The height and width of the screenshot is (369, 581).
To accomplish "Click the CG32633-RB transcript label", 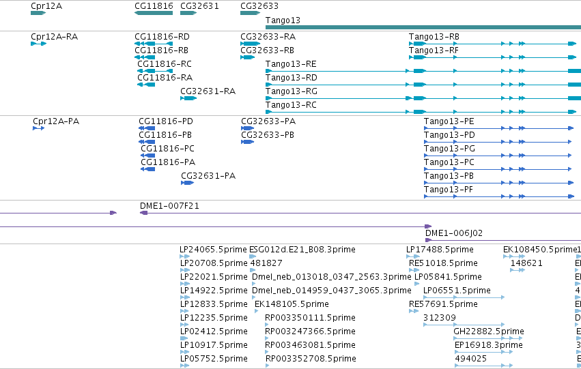I will (267, 50).
